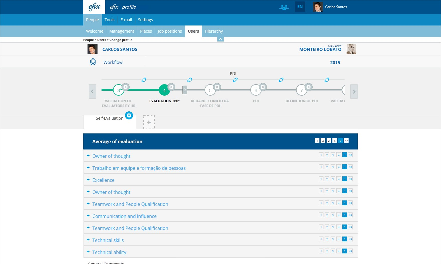Expand the Owner of thought evaluation item
Screen dimensions: 441x264
[x=88, y=155]
